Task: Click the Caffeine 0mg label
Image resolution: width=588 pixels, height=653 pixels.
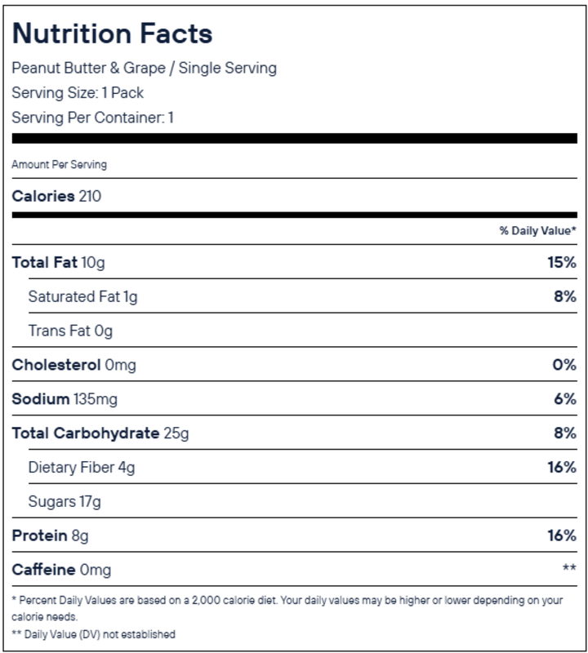Action: click(x=61, y=569)
